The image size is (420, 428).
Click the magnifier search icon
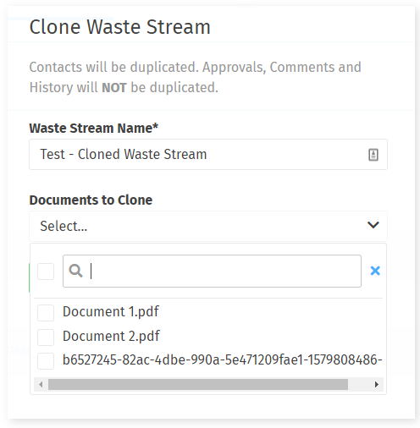pos(75,271)
